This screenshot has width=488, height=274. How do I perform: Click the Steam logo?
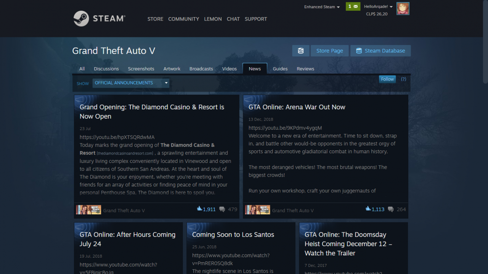pyautogui.click(x=99, y=18)
